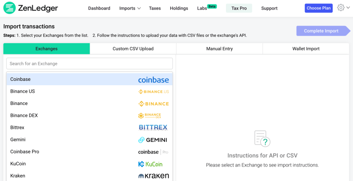Select Binance DEX from the list
Viewport: 353px width, 181px height.
point(90,116)
